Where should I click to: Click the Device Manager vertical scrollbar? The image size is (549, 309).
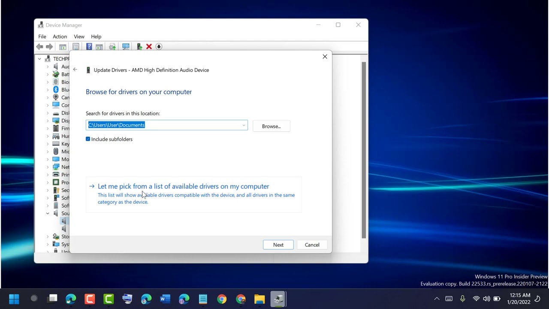pos(364,150)
